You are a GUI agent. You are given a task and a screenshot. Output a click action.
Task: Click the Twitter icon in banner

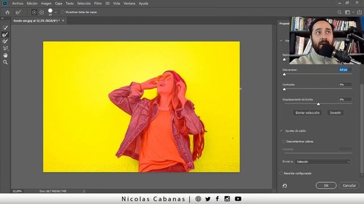(x=208, y=199)
